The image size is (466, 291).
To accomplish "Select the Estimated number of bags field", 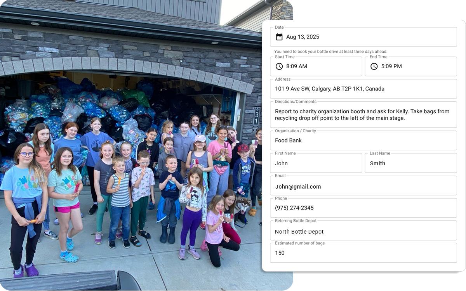I will click(x=363, y=253).
